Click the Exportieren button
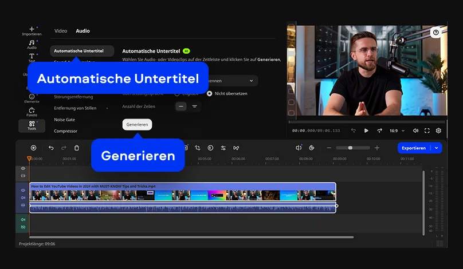 tap(414, 148)
